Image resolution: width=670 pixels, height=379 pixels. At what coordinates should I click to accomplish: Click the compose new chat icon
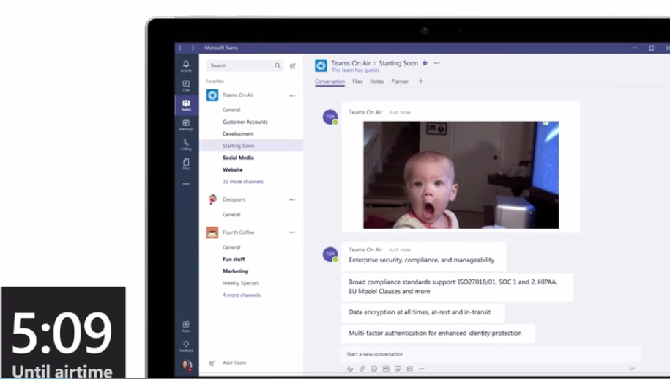(293, 66)
